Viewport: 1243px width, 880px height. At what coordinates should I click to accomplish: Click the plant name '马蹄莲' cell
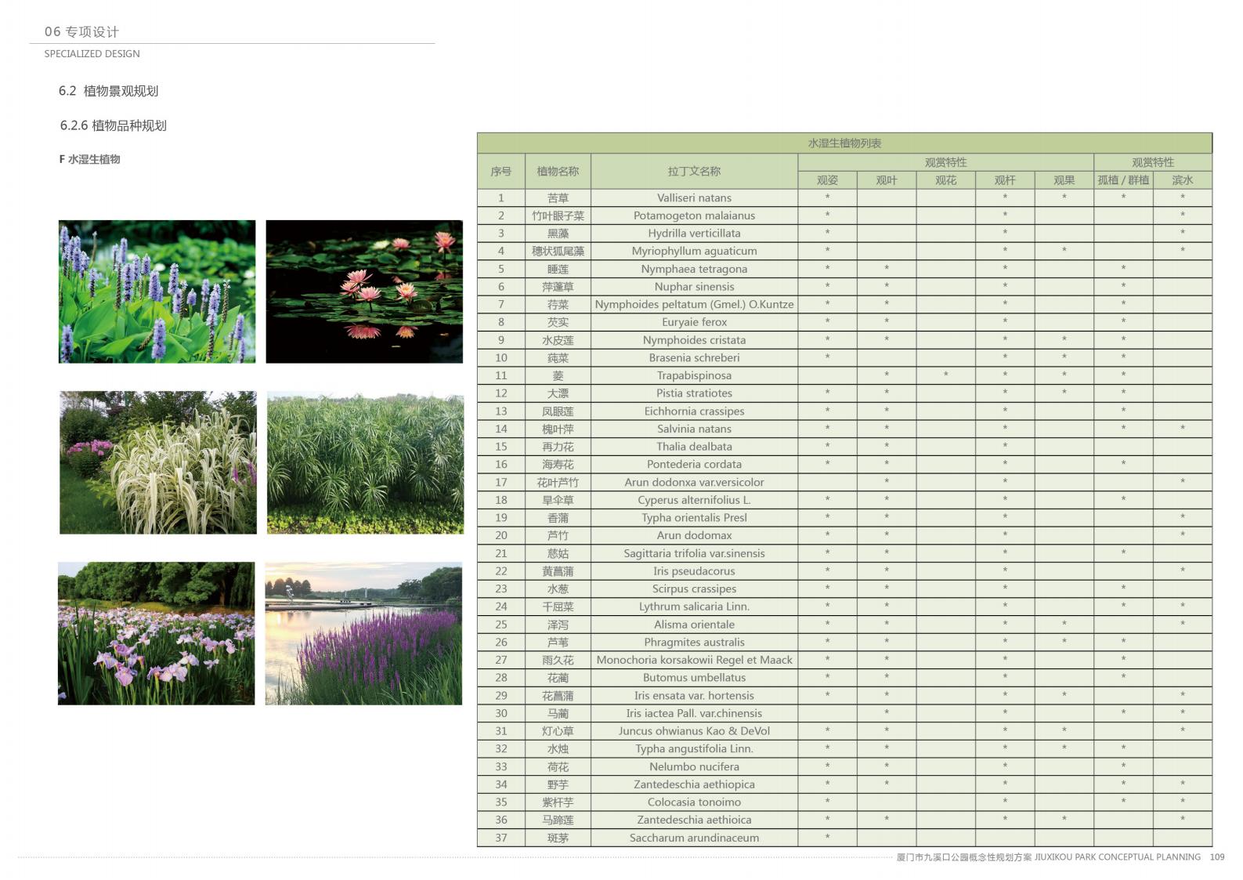[558, 820]
